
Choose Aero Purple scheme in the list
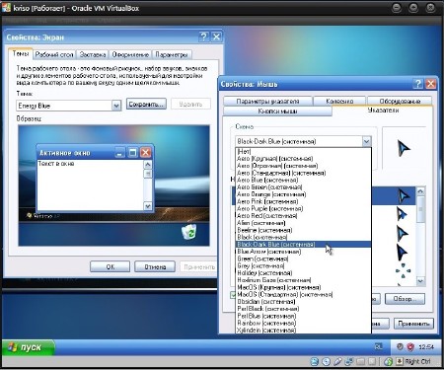[303, 208]
